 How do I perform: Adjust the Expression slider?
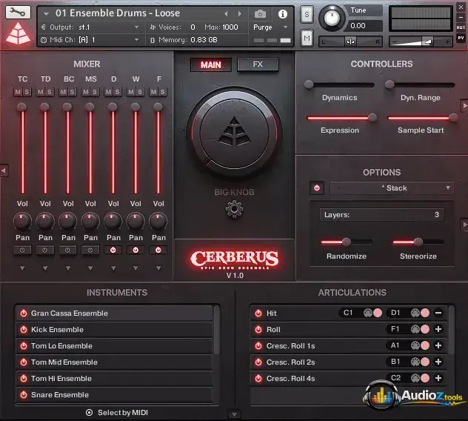(x=342, y=118)
